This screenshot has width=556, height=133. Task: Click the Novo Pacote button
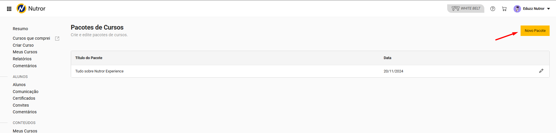click(535, 31)
